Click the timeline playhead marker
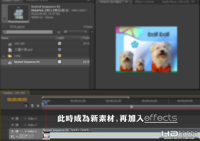The height and width of the screenshot is (141, 200). click(x=46, y=104)
